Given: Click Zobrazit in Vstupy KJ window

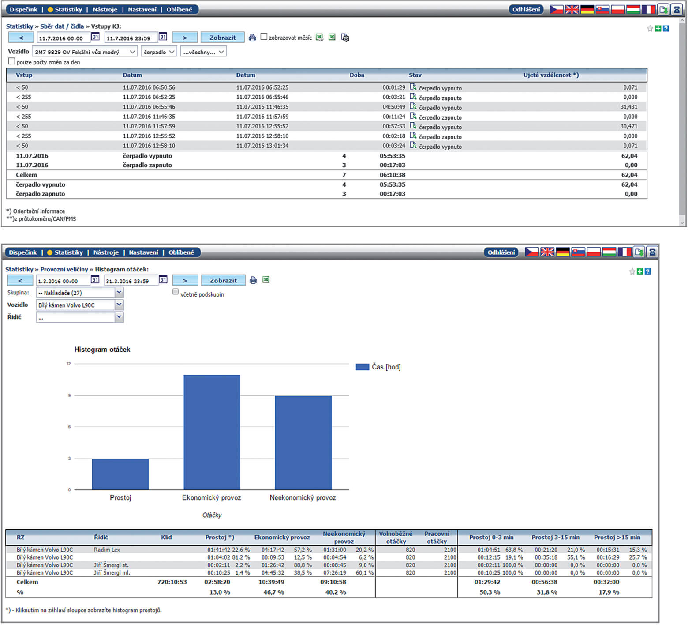Looking at the screenshot, I should click(223, 38).
